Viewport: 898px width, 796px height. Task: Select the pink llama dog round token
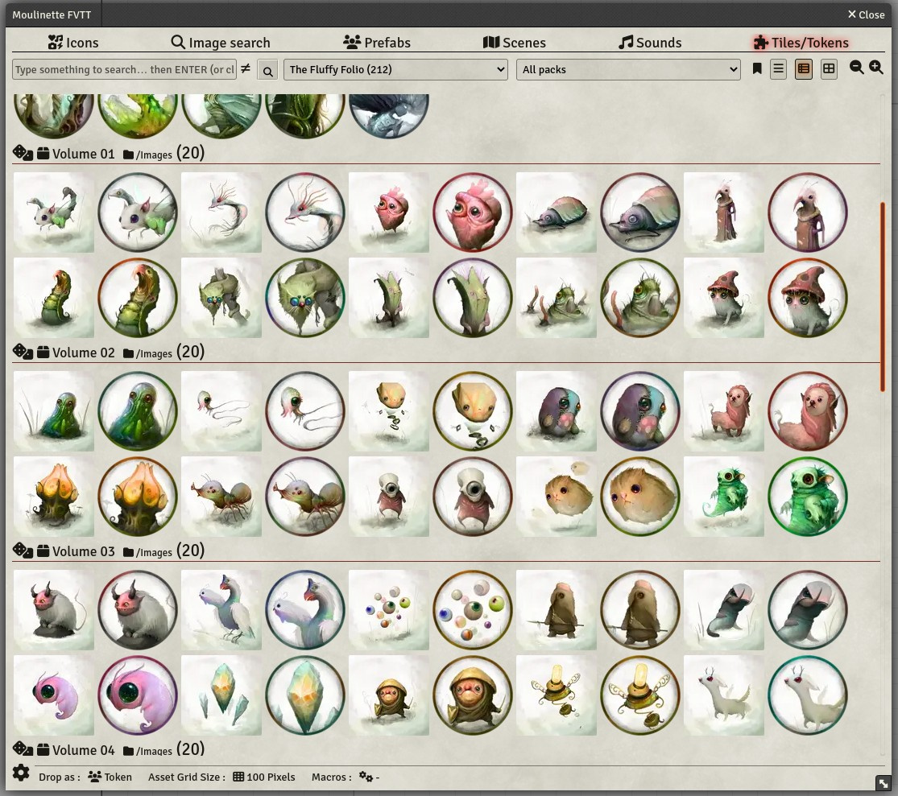(808, 410)
